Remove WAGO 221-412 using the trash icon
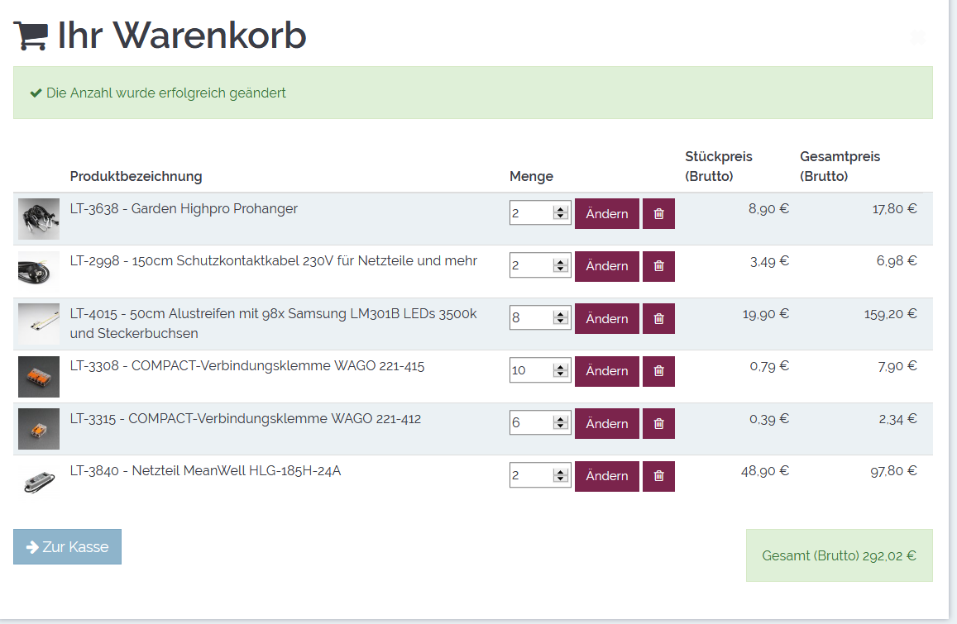 658,424
